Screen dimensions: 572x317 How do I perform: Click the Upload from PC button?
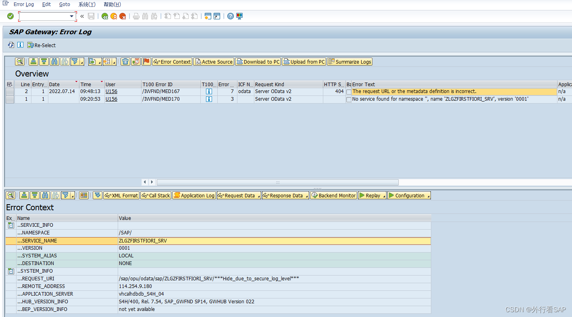(x=304, y=62)
